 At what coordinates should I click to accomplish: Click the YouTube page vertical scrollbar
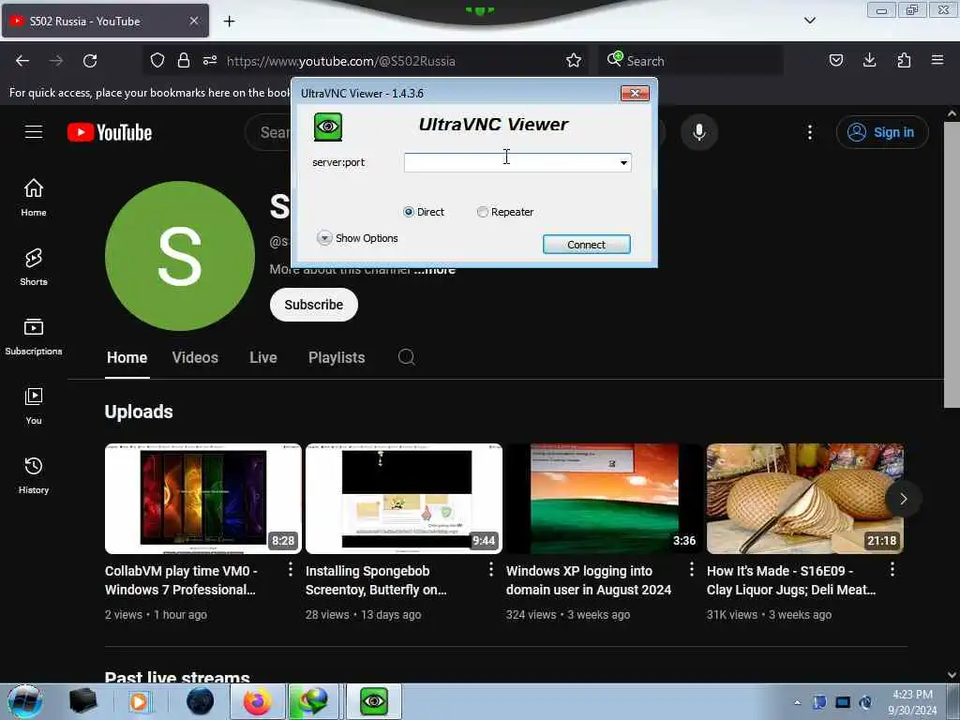coord(952,265)
